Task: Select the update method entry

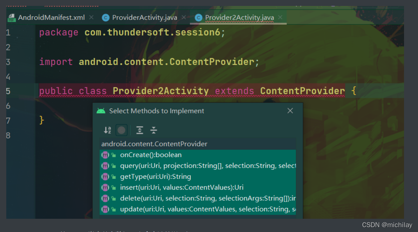Action: point(198,209)
